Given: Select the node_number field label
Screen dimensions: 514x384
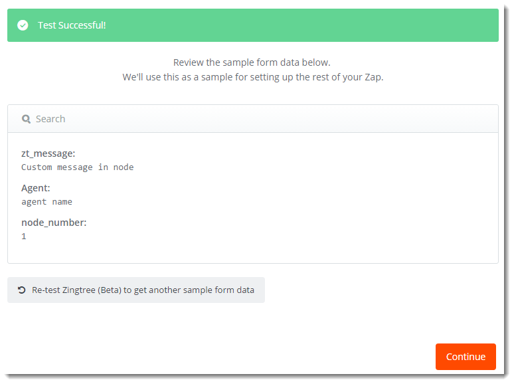Looking at the screenshot, I should coord(54,223).
